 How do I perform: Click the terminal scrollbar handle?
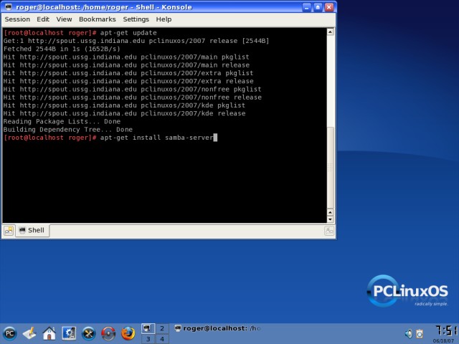tap(330, 168)
